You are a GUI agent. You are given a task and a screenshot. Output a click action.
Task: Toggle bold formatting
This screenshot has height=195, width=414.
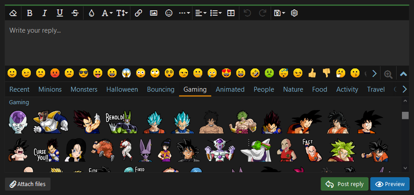[29, 13]
